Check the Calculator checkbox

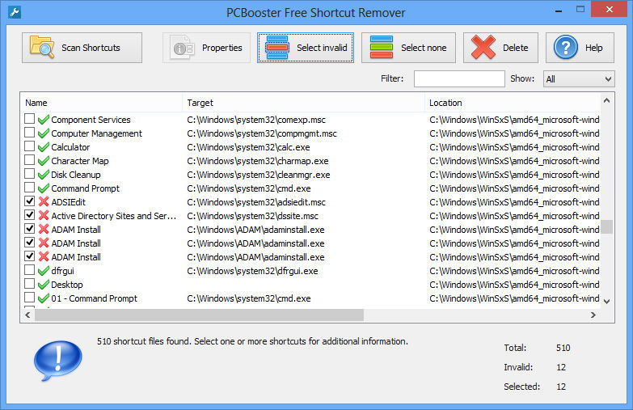click(29, 146)
